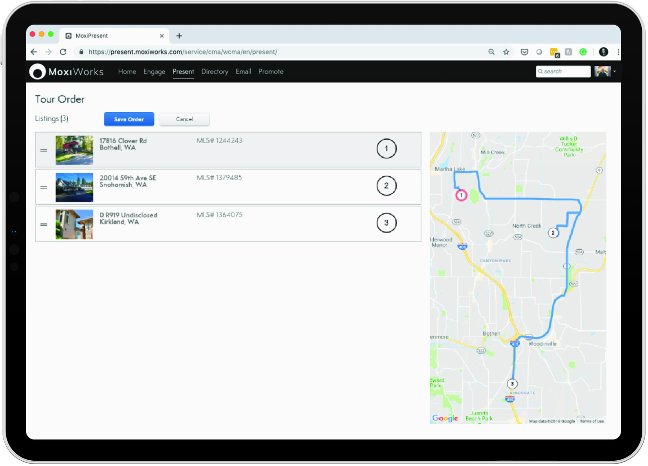Open the Directory menu item

pos(215,72)
